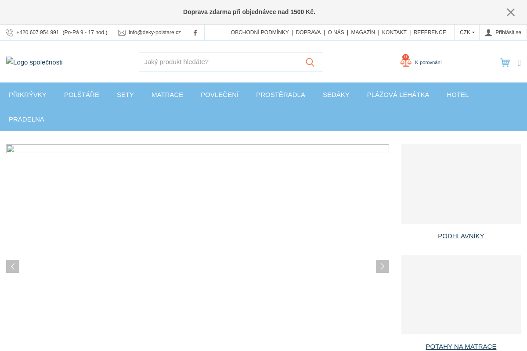Click the main carousel banner image
The image size is (527, 351).
tap(198, 149)
